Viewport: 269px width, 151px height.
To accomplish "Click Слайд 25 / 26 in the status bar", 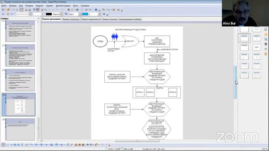I will click(149, 149).
